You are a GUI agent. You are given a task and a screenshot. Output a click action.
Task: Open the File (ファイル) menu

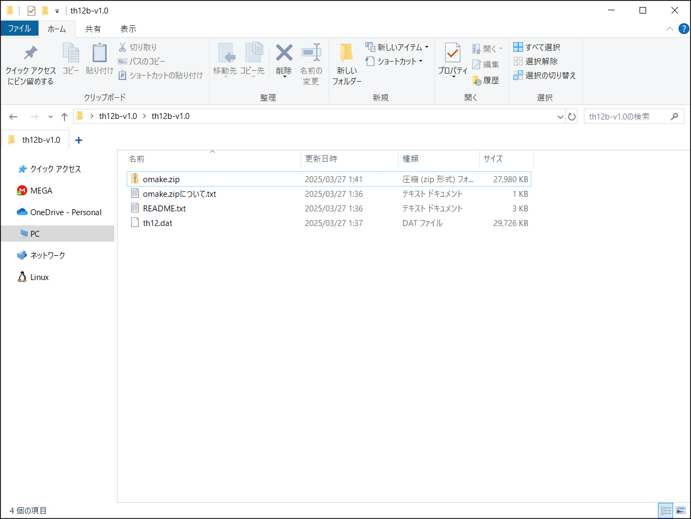pos(19,29)
